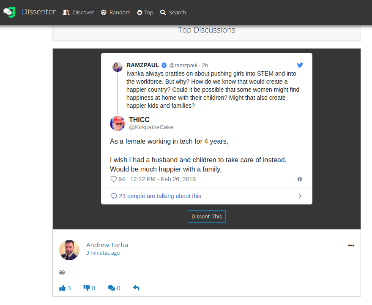Click the Search magnifier icon

pos(163,12)
